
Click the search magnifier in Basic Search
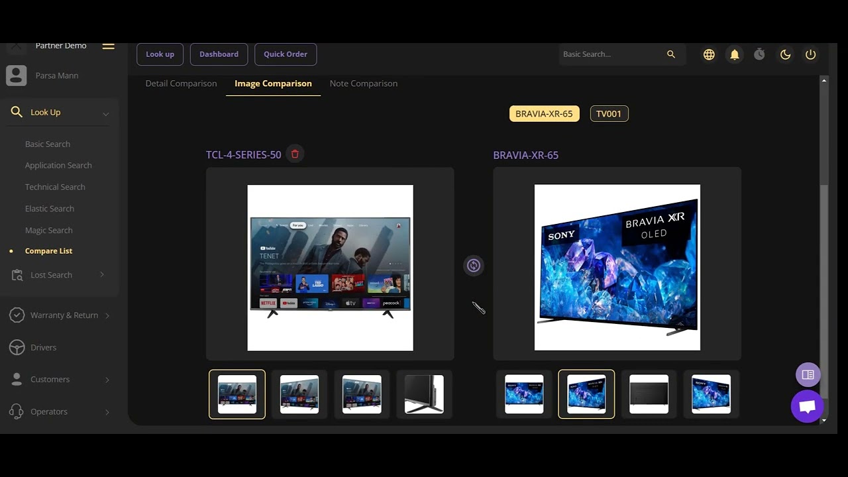[x=671, y=54]
